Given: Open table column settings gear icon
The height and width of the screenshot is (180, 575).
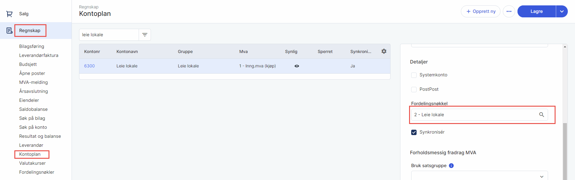Looking at the screenshot, I should click(x=384, y=52).
